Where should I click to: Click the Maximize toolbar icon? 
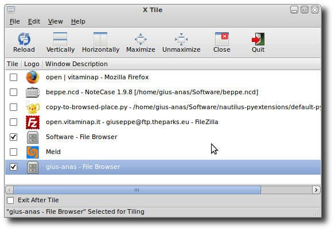pyautogui.click(x=141, y=39)
